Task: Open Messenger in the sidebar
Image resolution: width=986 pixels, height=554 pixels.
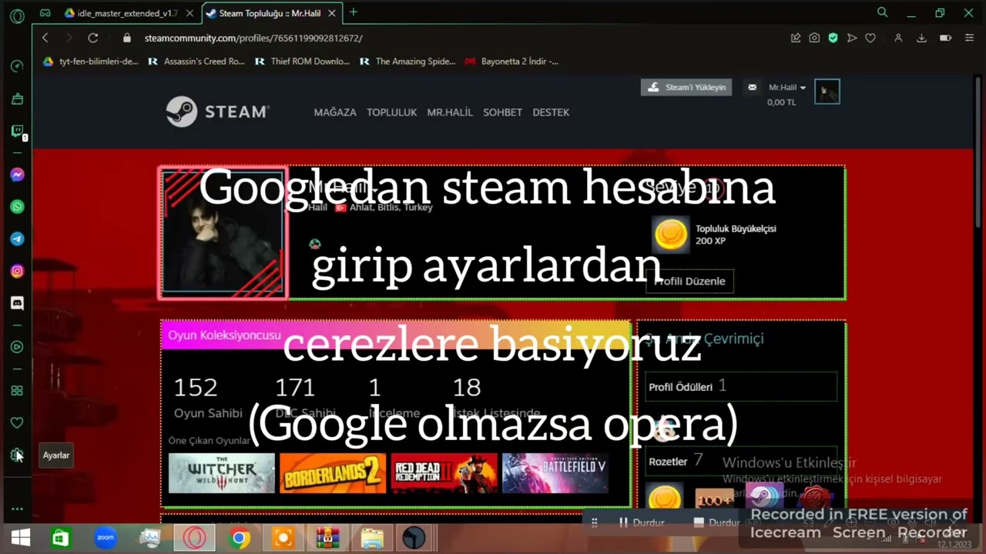Action: point(17,175)
